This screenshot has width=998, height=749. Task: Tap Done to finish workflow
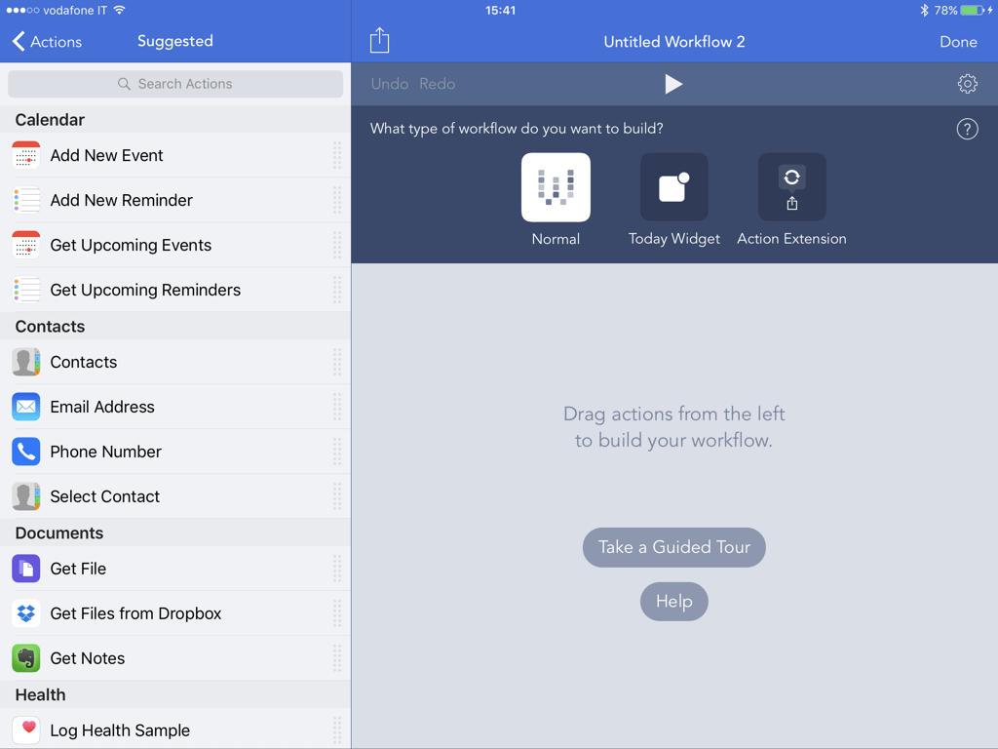(958, 41)
